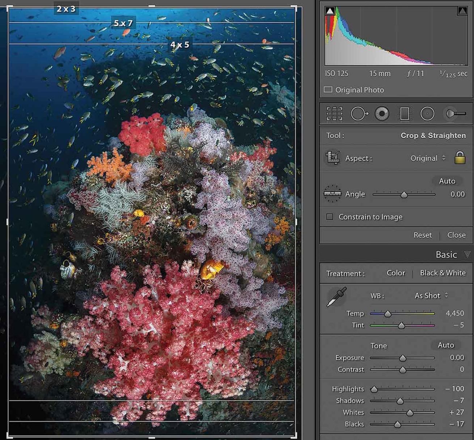Select the Crop Overlay tool icon
The image size is (474, 440).
[x=334, y=114]
